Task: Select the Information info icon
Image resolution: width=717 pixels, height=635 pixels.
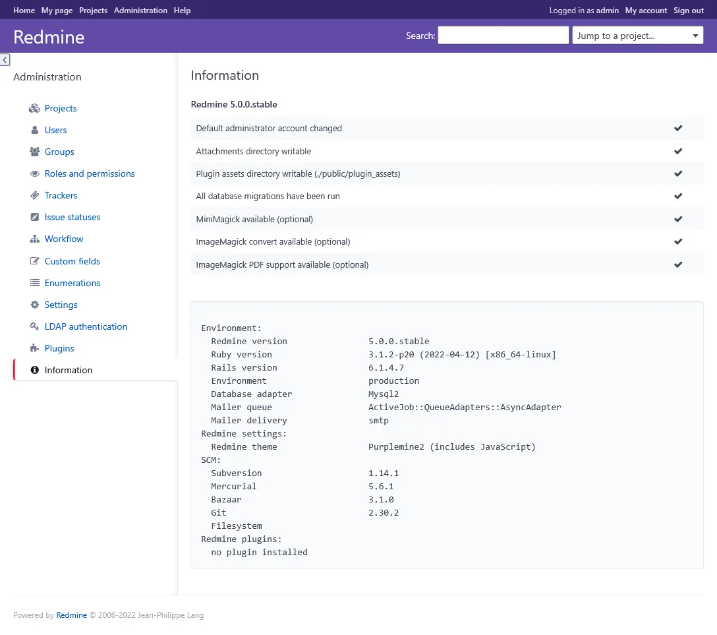Action: point(34,370)
